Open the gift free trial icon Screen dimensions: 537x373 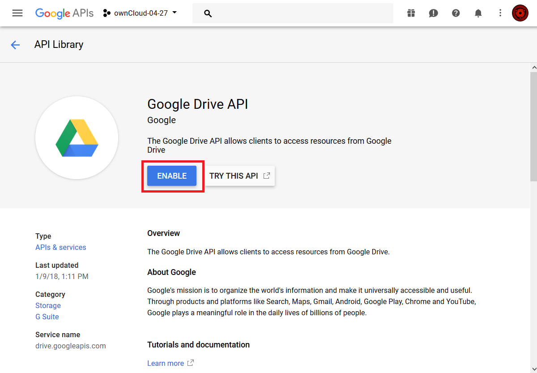click(x=411, y=13)
